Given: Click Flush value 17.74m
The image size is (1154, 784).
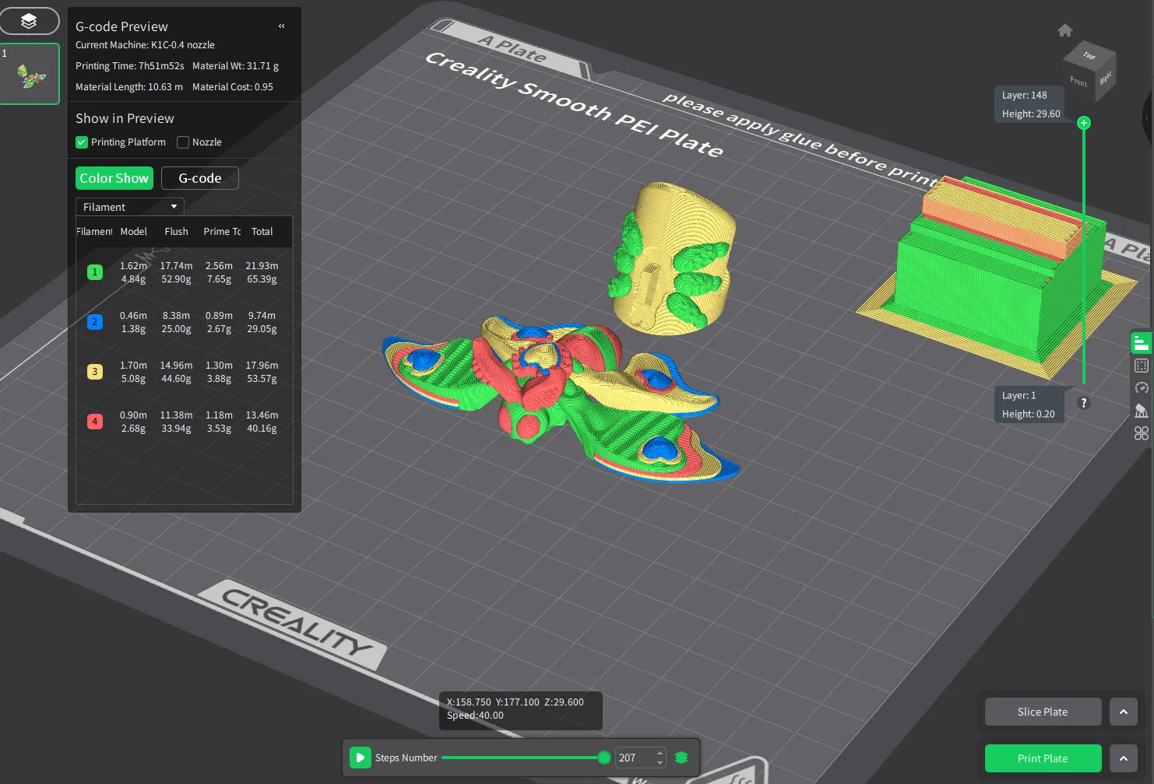Looking at the screenshot, I should (176, 266).
